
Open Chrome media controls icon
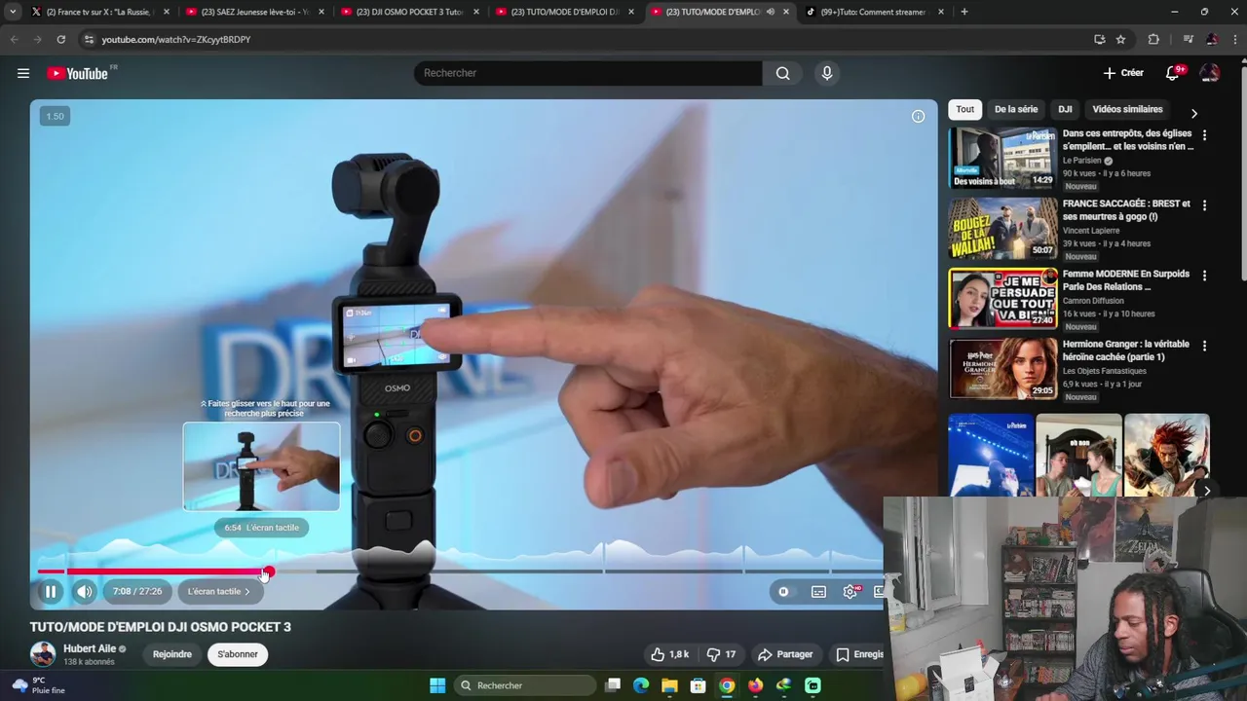[1188, 39]
